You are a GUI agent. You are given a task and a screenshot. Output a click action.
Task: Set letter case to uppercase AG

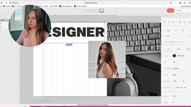178,87
